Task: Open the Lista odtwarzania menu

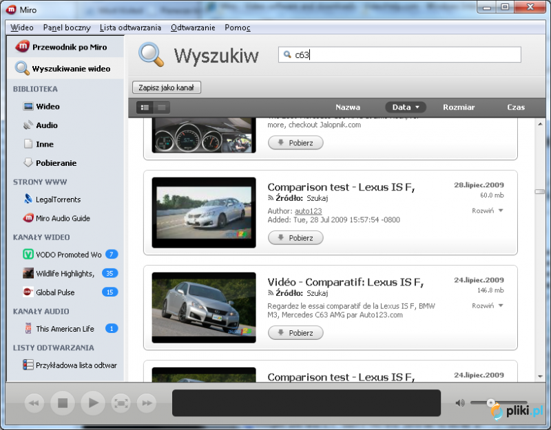Action: point(130,28)
